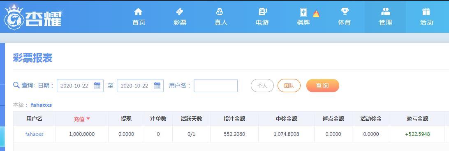Click the start date field 2020-10-22
The width and height of the screenshot is (449, 151).
tap(80, 86)
